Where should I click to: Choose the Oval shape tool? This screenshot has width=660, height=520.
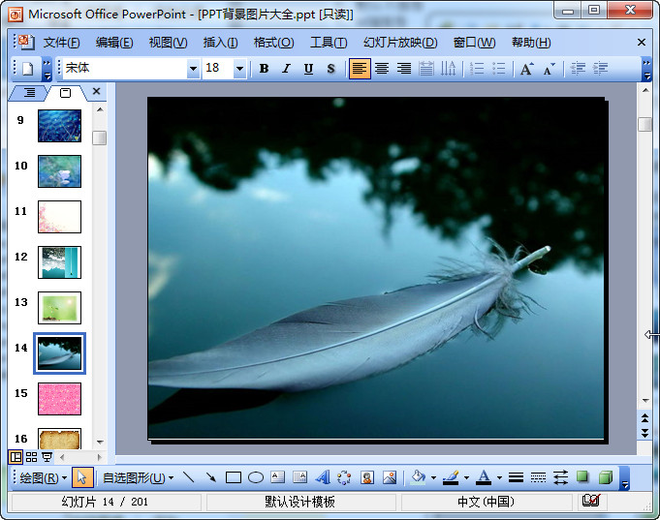256,477
